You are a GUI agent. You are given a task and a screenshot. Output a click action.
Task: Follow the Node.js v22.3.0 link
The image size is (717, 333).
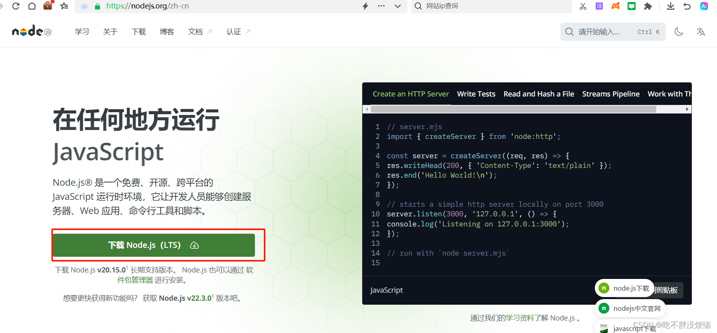point(185,298)
